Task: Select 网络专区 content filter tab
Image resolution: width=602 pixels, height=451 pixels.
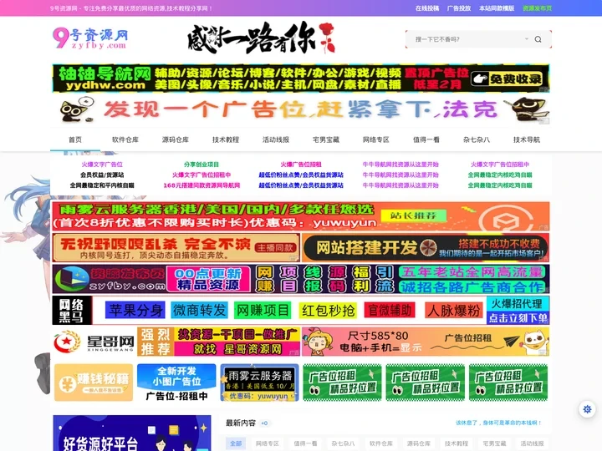Action: pos(268,443)
